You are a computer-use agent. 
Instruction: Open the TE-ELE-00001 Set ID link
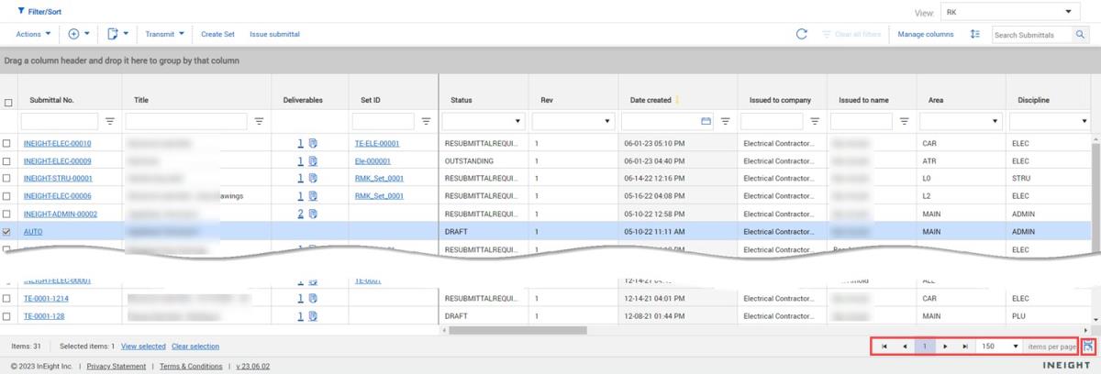376,144
